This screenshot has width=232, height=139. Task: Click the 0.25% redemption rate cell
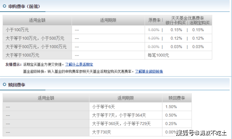(177, 124)
